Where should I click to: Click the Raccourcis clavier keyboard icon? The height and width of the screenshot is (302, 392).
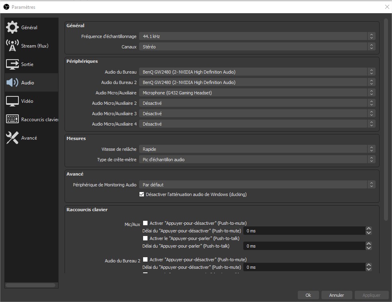(x=12, y=119)
